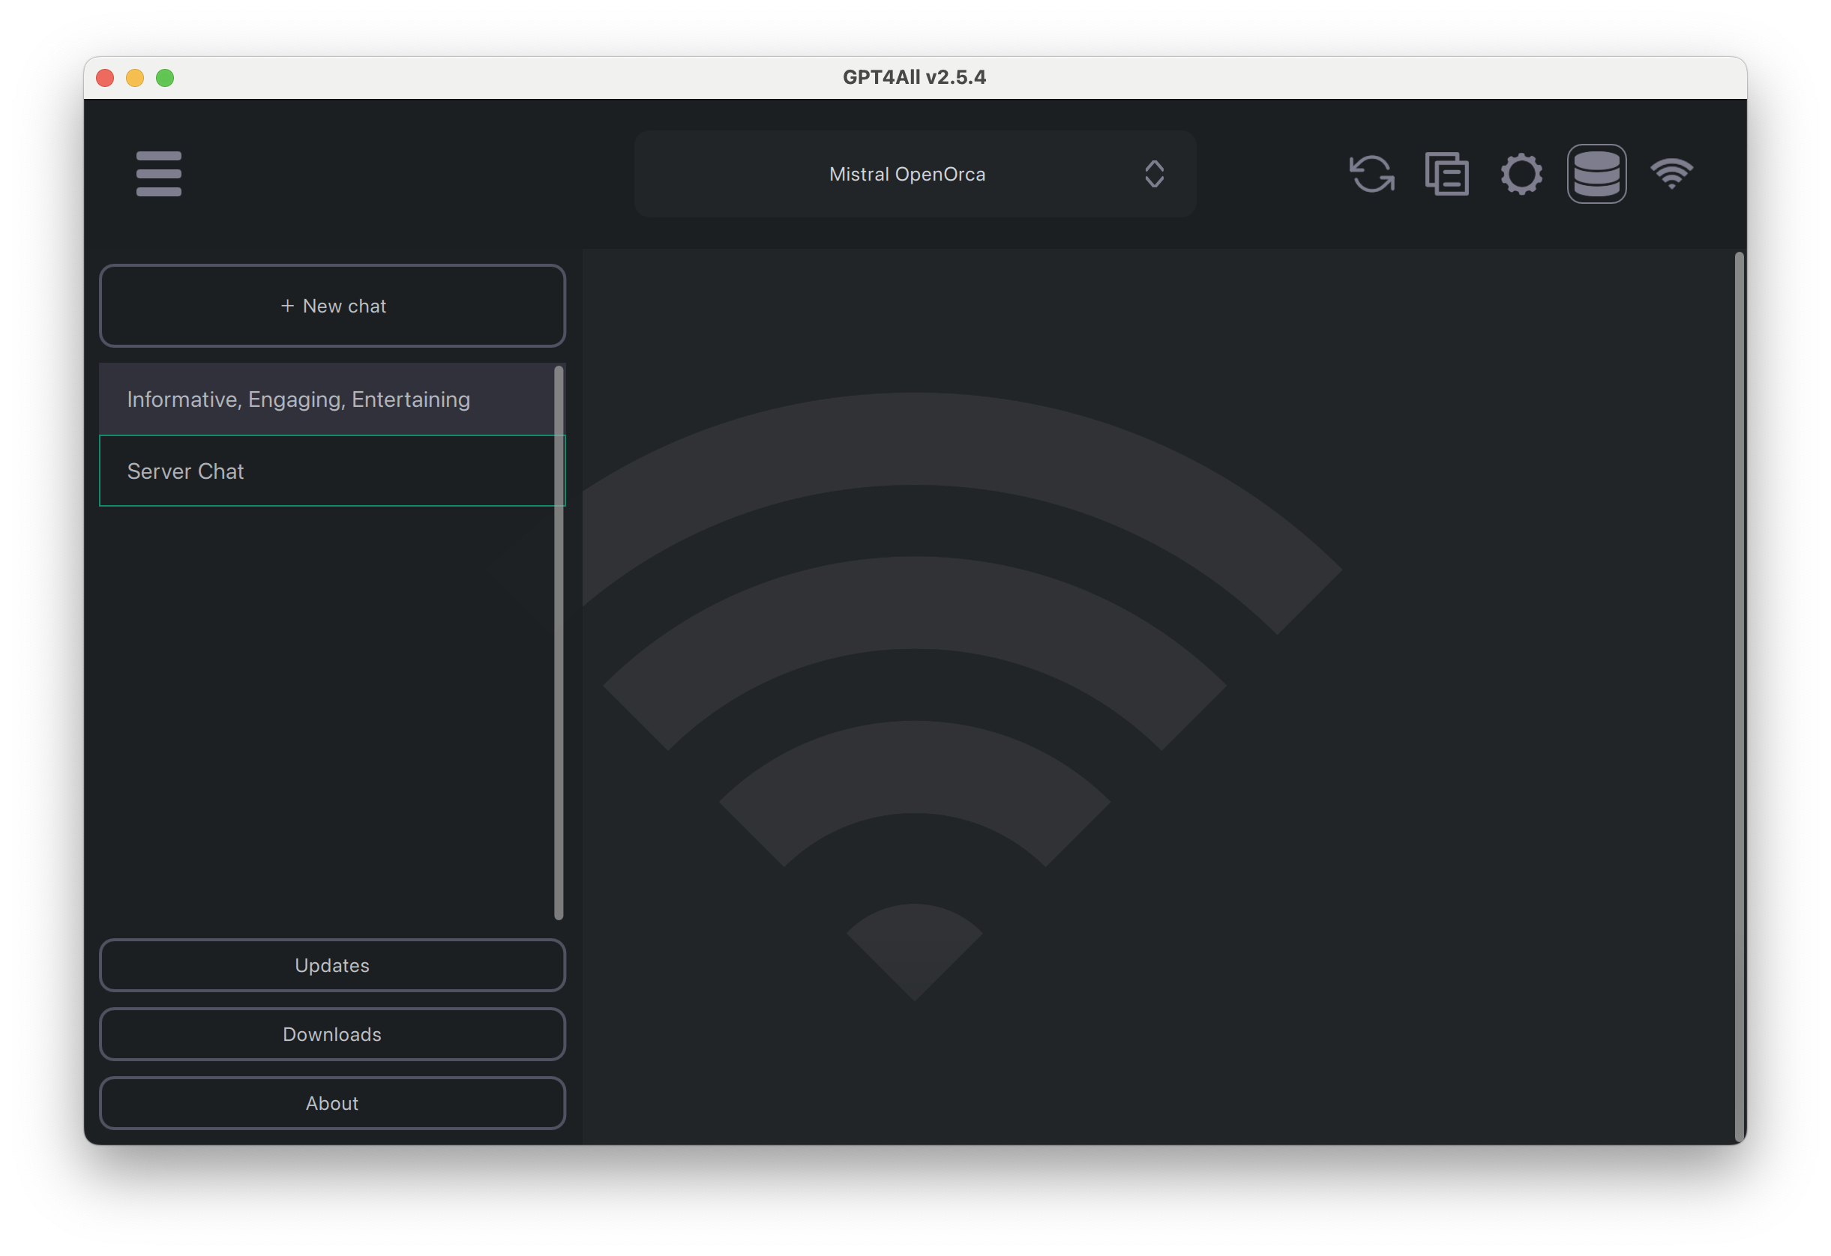The width and height of the screenshot is (1831, 1256).
Task: Click the GPT4All v2.5.4 title bar
Action: [x=914, y=77]
